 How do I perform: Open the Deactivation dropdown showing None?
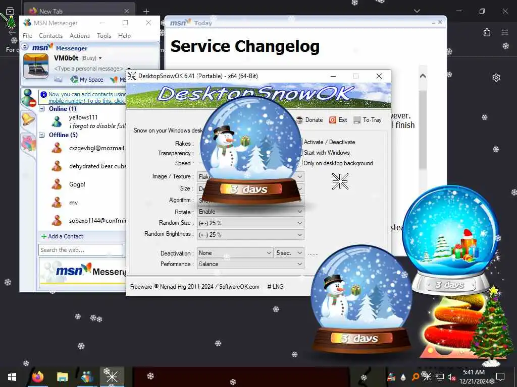[235, 253]
